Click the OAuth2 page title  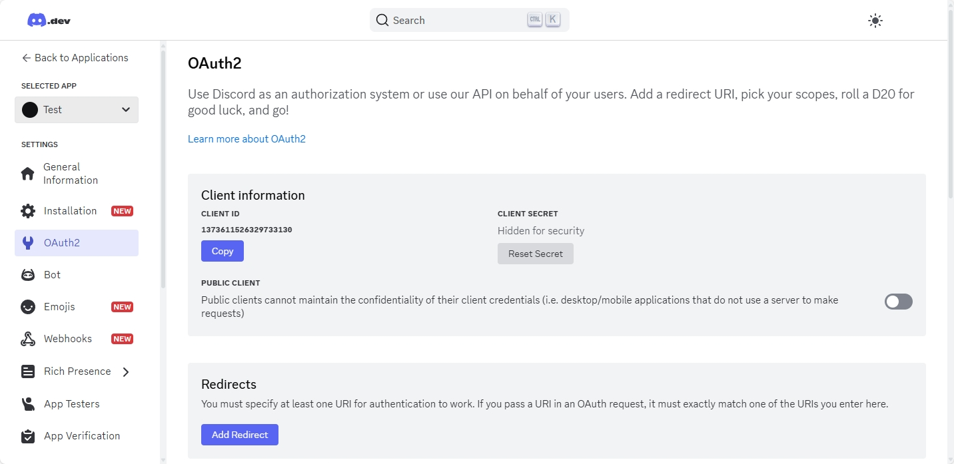click(215, 63)
